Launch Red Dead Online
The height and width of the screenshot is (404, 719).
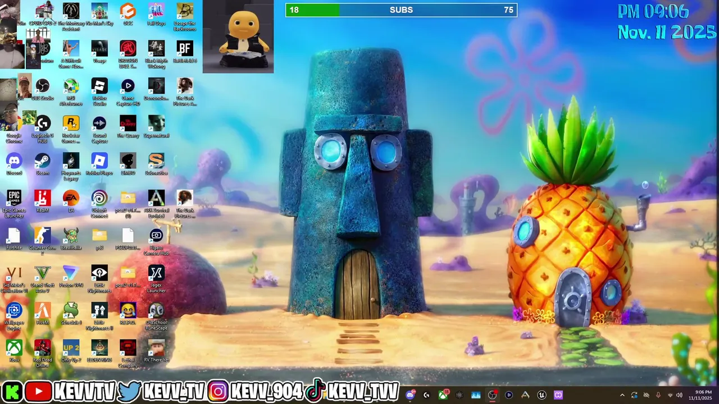tap(43, 354)
